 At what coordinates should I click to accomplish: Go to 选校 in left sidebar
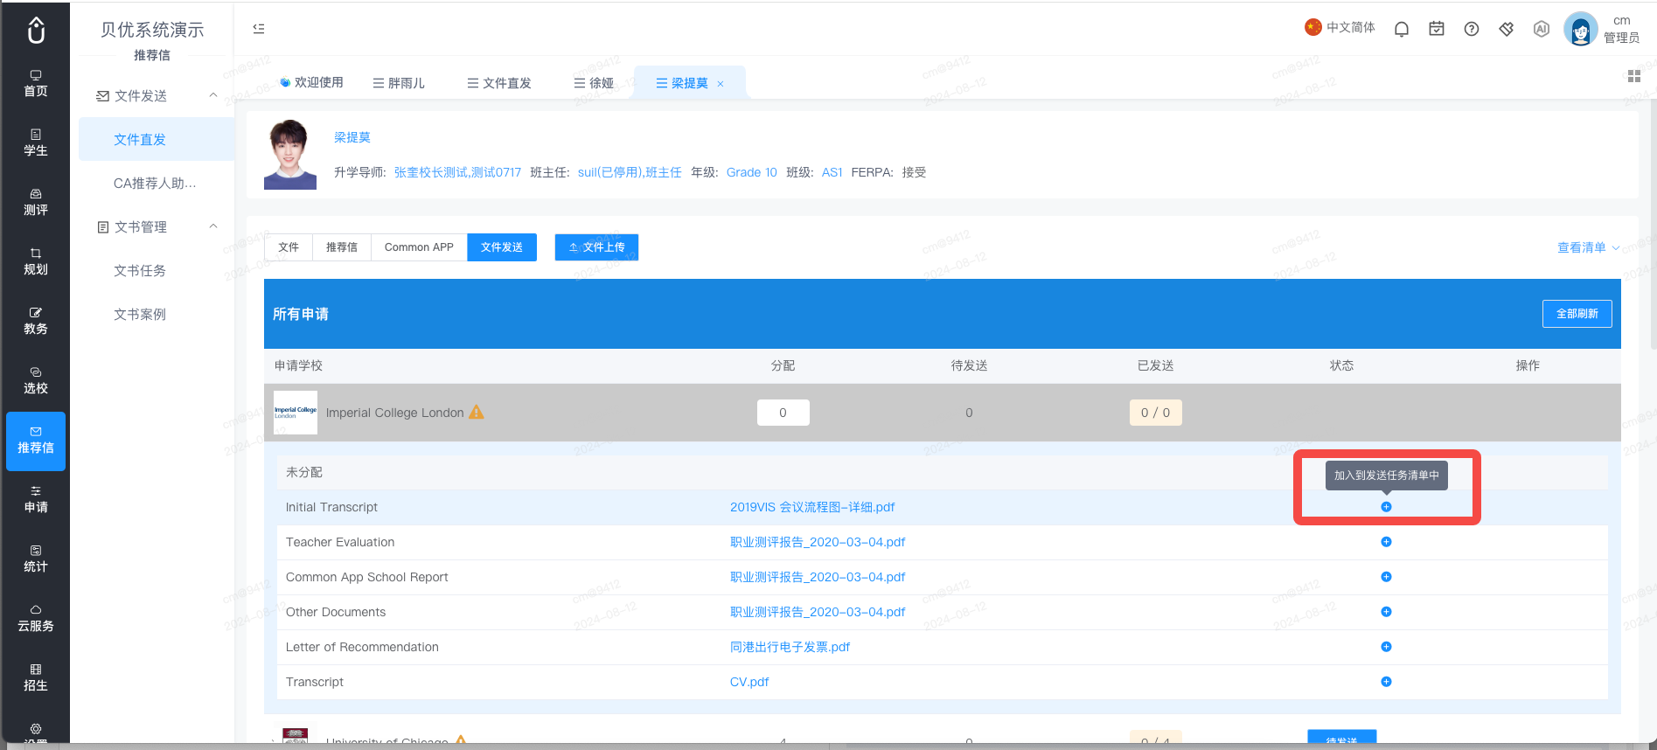tap(36, 381)
